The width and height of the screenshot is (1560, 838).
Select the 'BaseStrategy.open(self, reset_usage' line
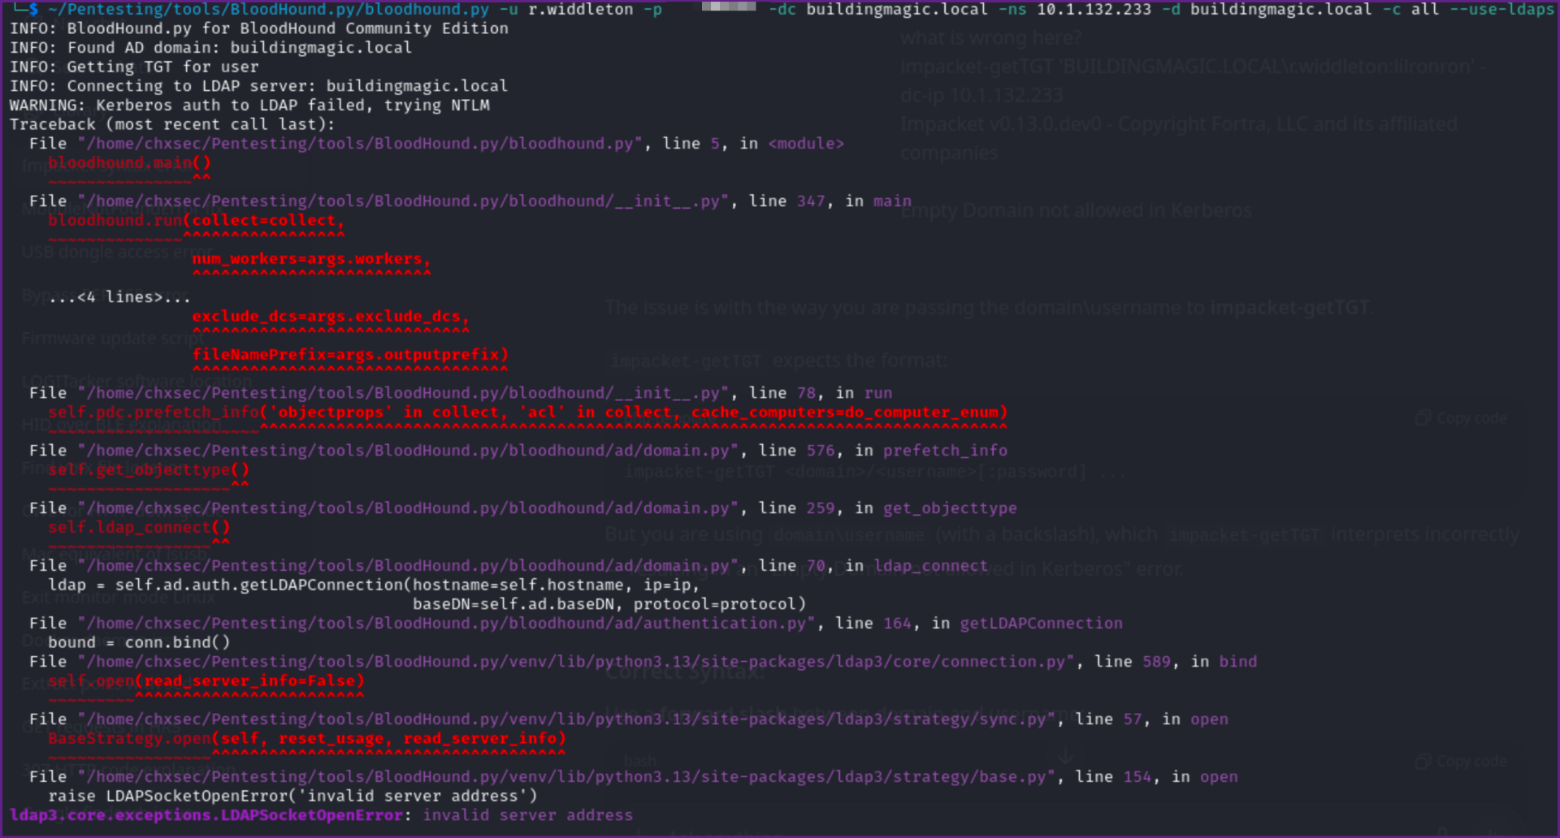click(307, 738)
